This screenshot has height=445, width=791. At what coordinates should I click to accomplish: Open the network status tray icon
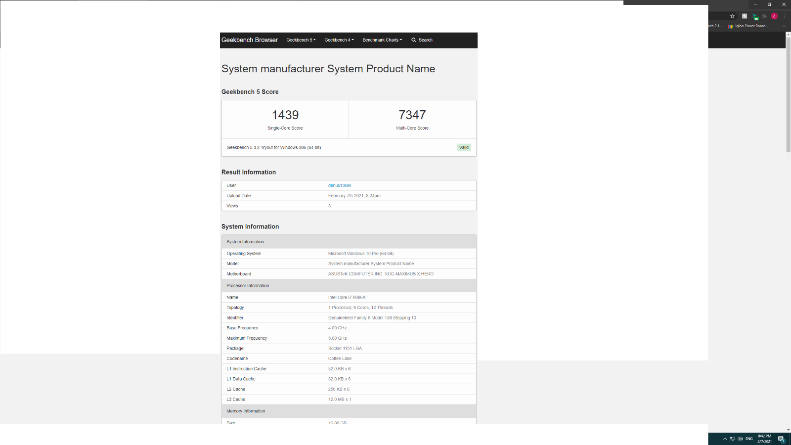[x=733, y=439]
